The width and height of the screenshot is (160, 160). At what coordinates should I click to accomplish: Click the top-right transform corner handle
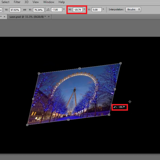coord(121,63)
